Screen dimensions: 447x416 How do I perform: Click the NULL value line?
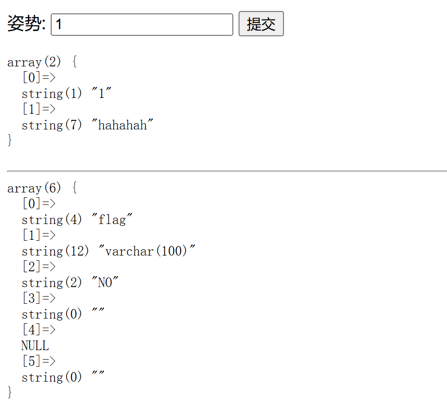(x=35, y=346)
